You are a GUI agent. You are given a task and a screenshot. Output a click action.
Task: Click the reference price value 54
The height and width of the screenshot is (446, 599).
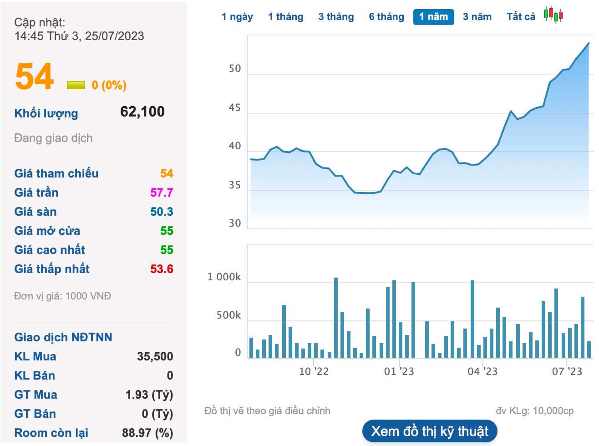pyautogui.click(x=167, y=173)
